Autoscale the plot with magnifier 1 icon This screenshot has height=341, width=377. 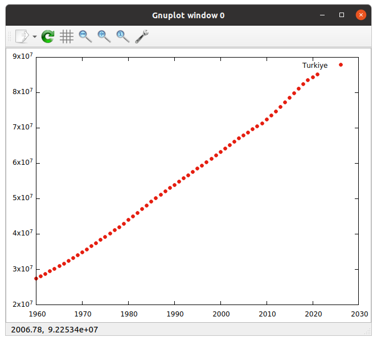pyautogui.click(x=122, y=36)
